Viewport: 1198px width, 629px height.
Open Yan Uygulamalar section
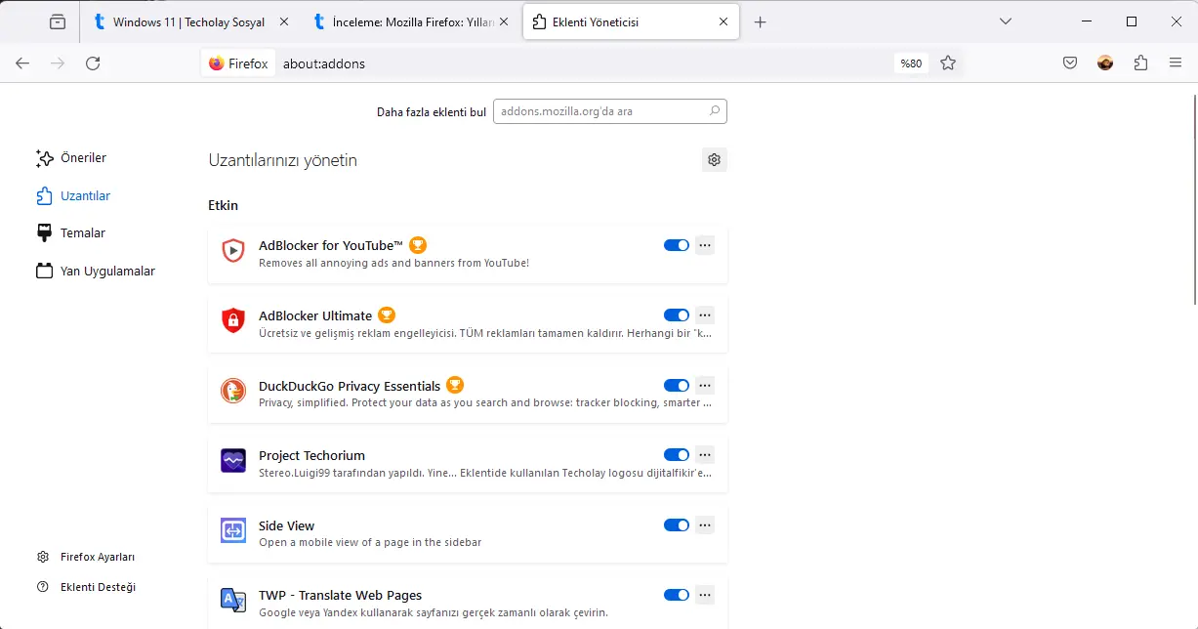click(95, 272)
